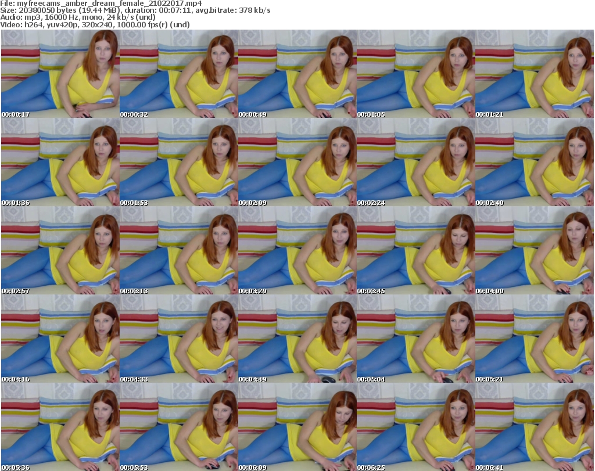
Task: Select the File name line in header
Action: point(101,3)
